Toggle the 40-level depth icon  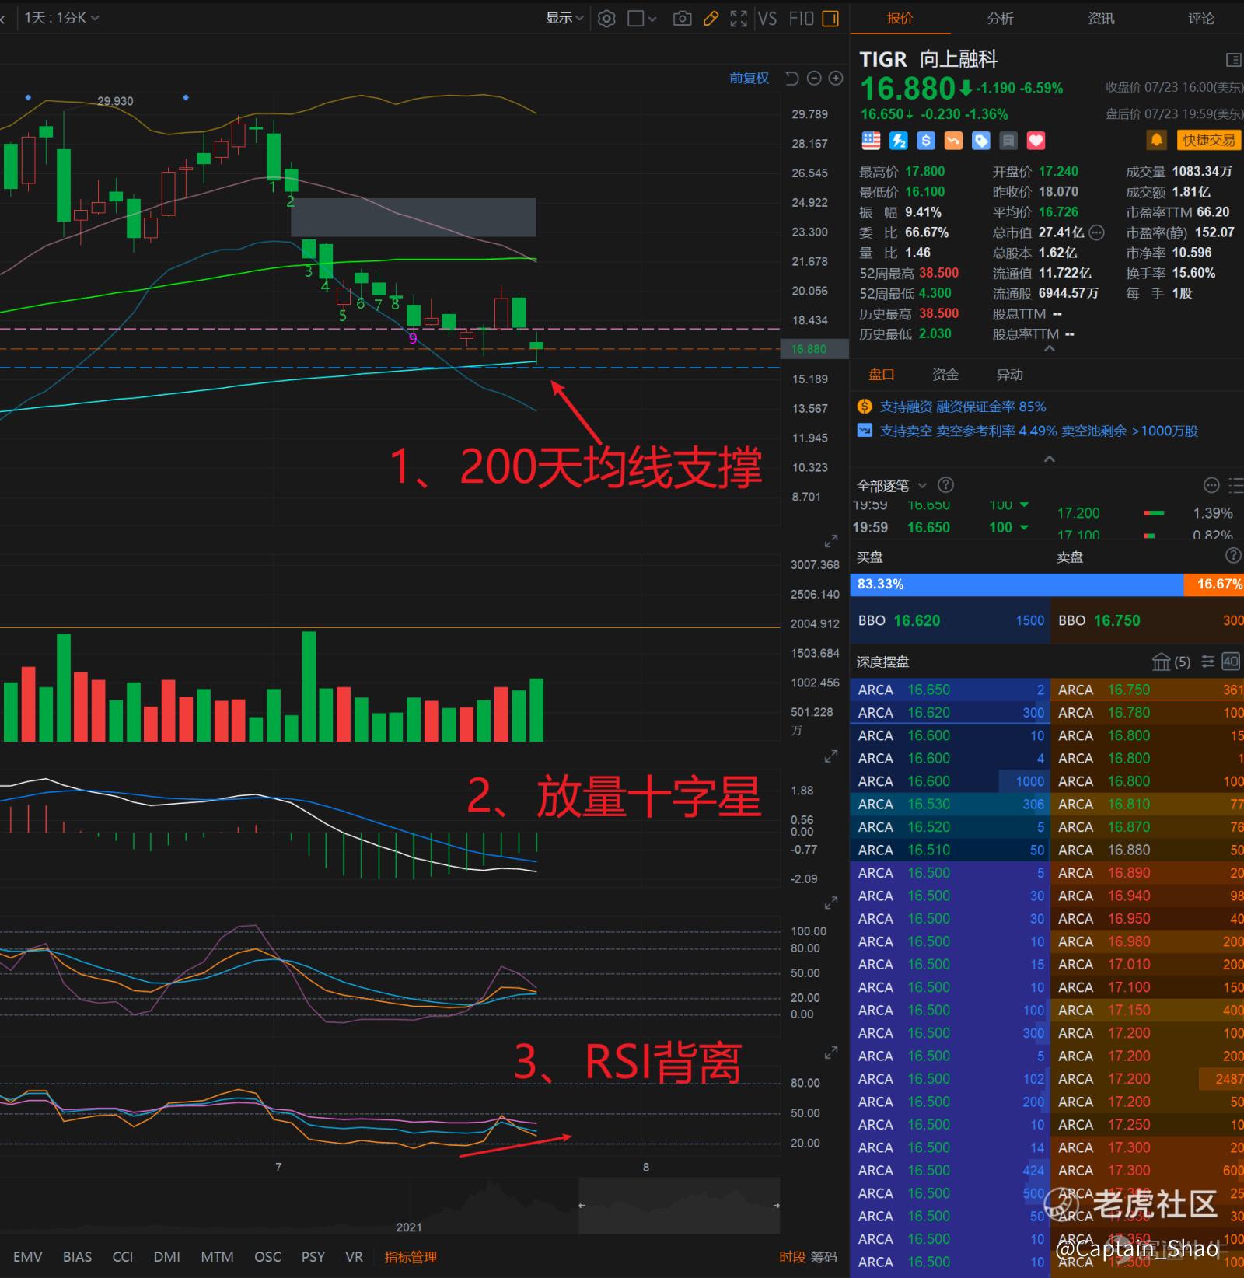1231,662
